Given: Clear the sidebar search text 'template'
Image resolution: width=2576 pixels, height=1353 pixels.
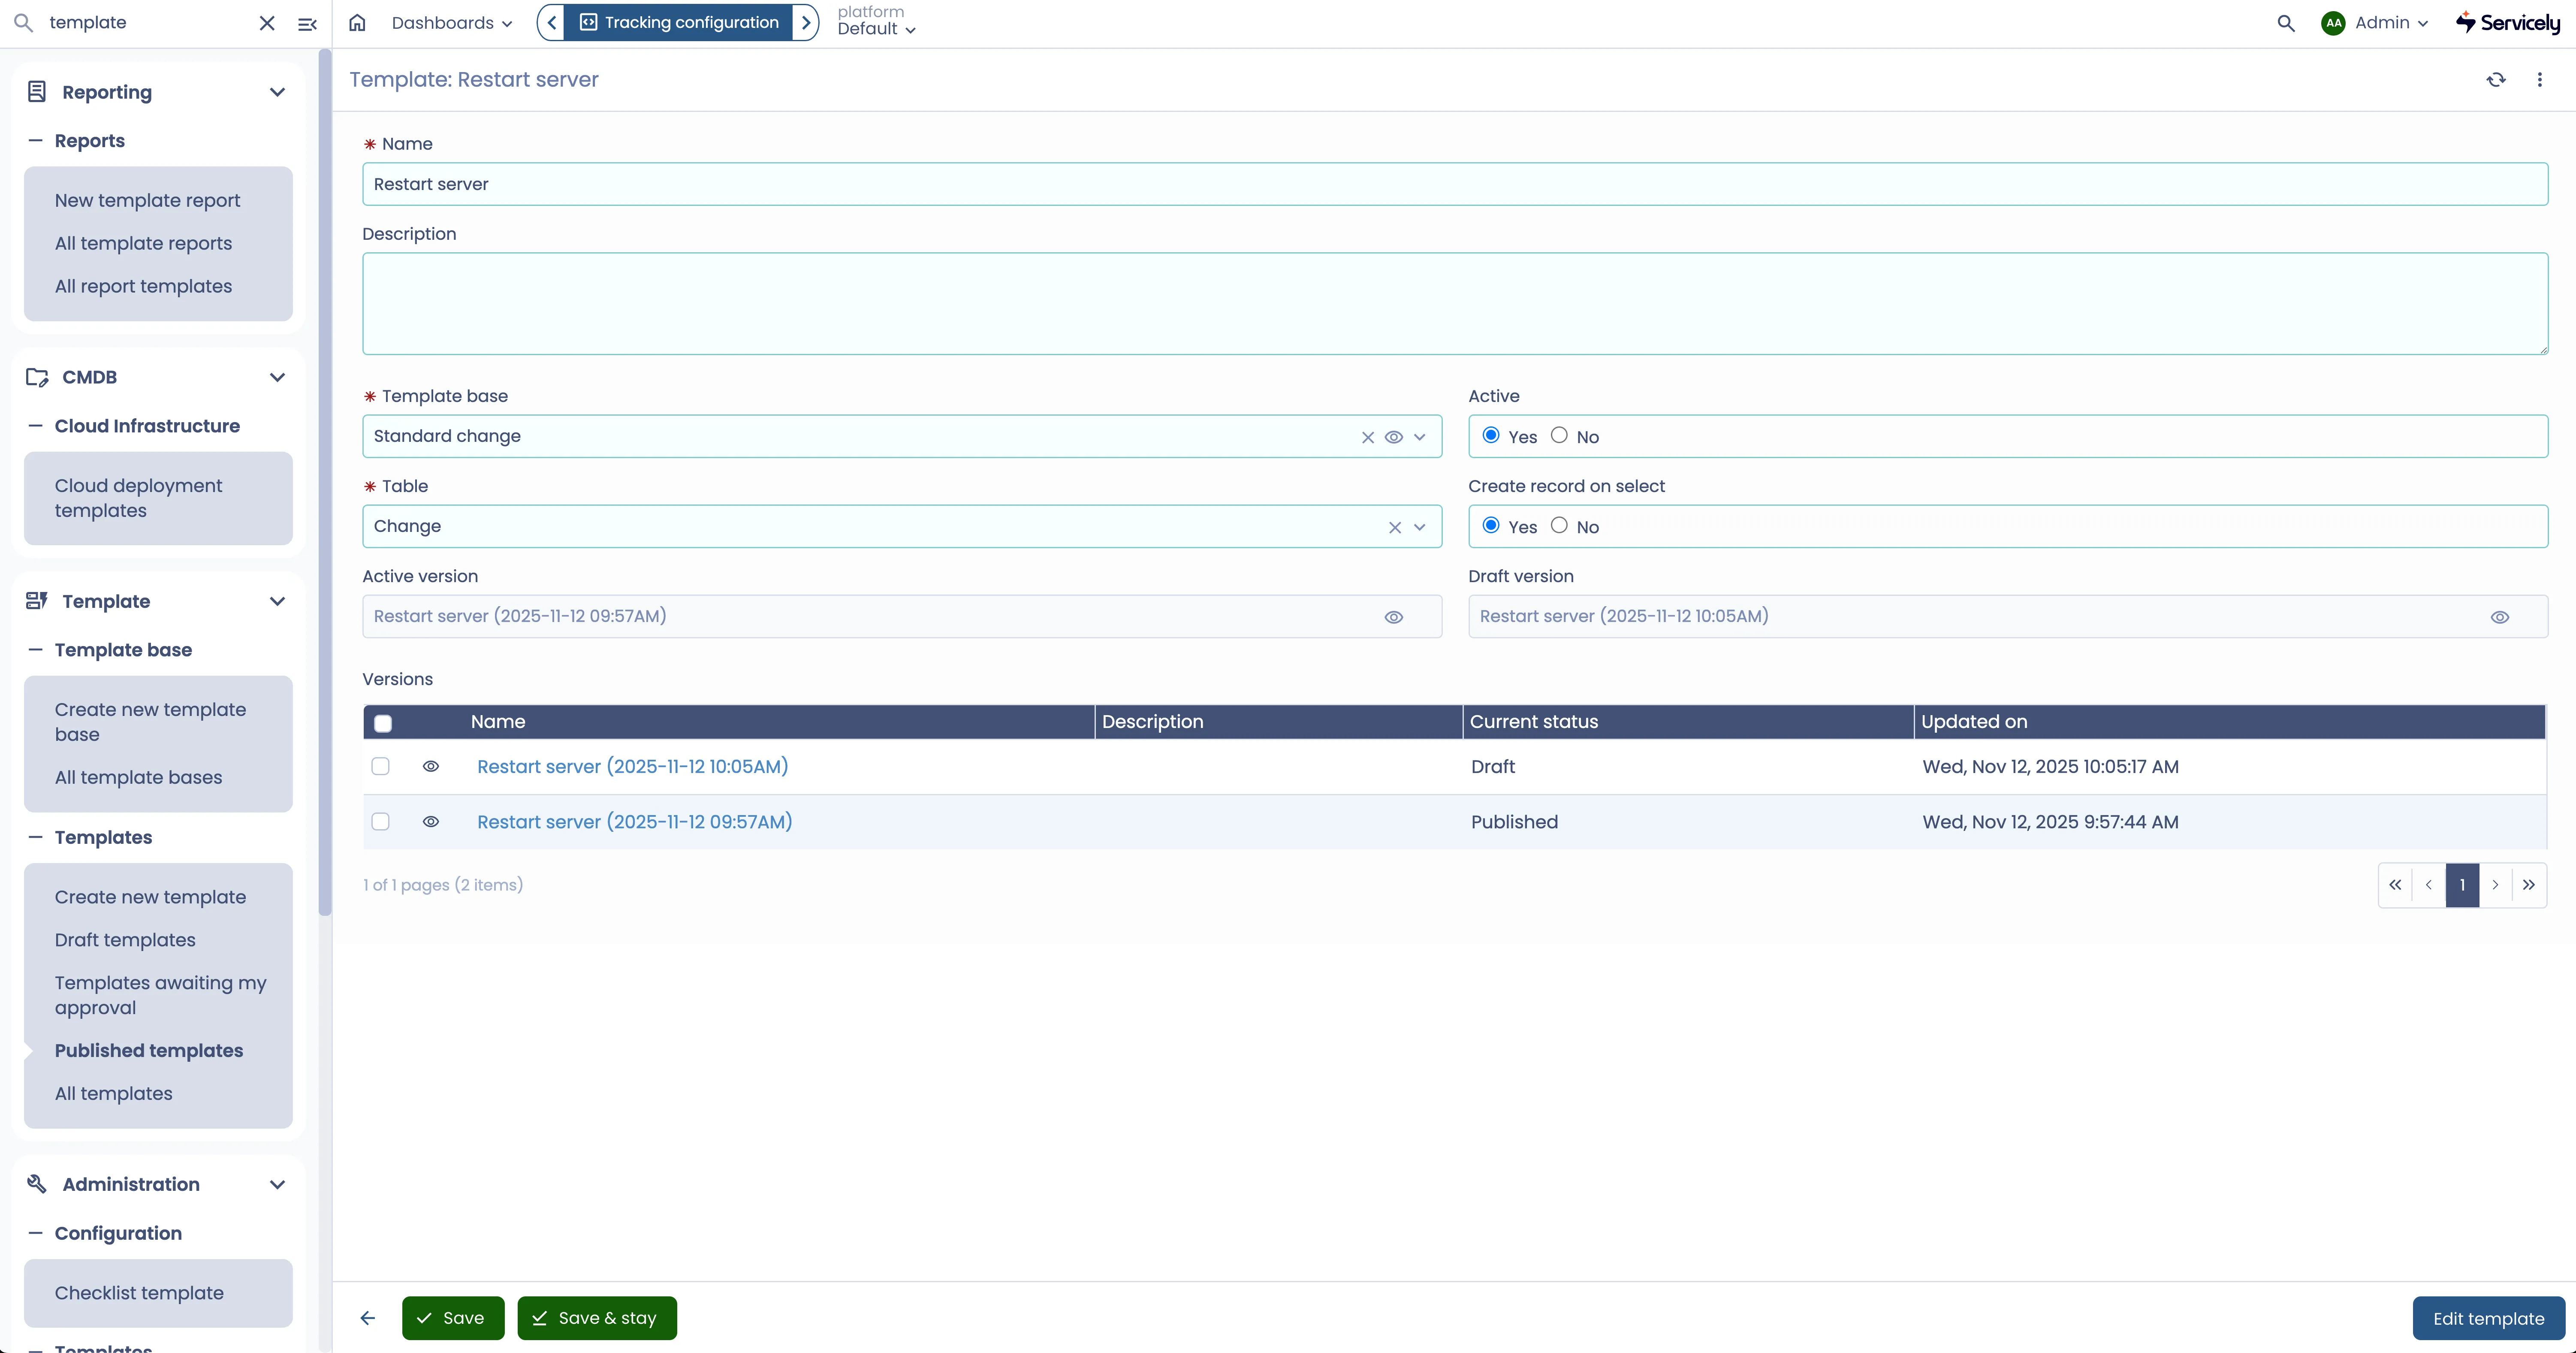Looking at the screenshot, I should click(x=267, y=23).
